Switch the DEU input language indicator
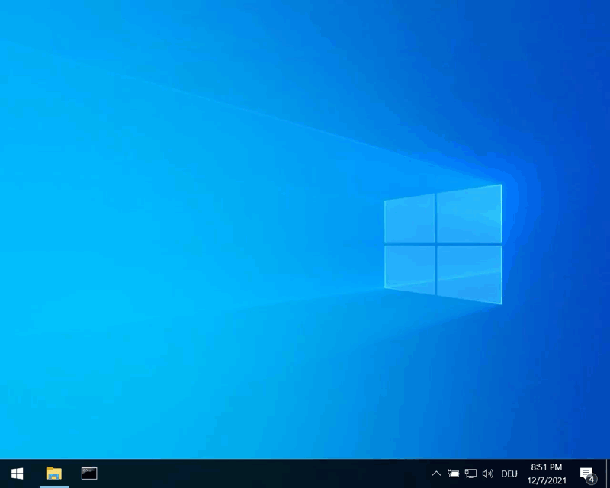The width and height of the screenshot is (610, 488). click(509, 474)
